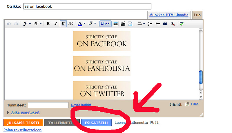
Task: Click the text color A icon
Action: pos(80,24)
